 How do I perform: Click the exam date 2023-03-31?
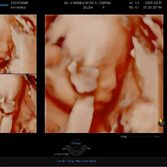pyautogui.click(x=154, y=3)
